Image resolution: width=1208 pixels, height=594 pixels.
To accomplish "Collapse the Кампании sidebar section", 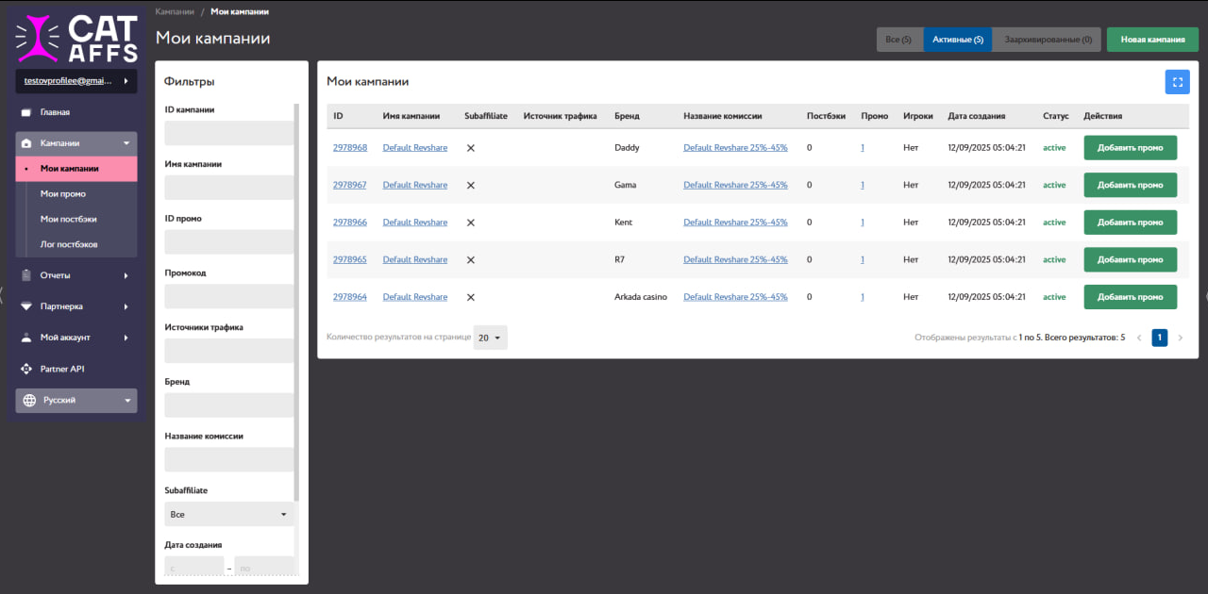I will 126,143.
